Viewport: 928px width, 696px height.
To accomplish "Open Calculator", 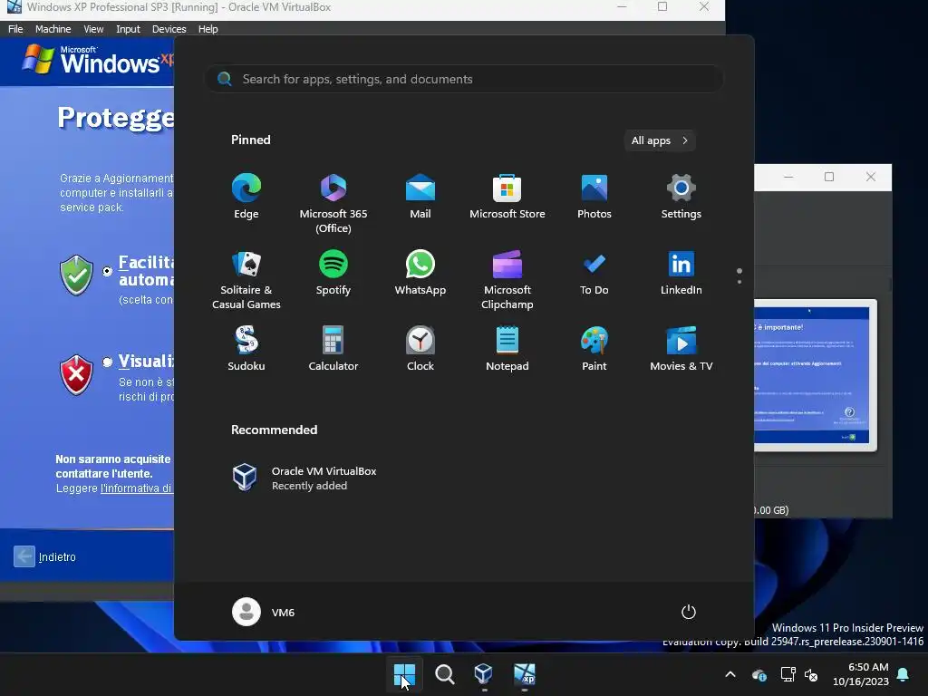I will click(333, 349).
